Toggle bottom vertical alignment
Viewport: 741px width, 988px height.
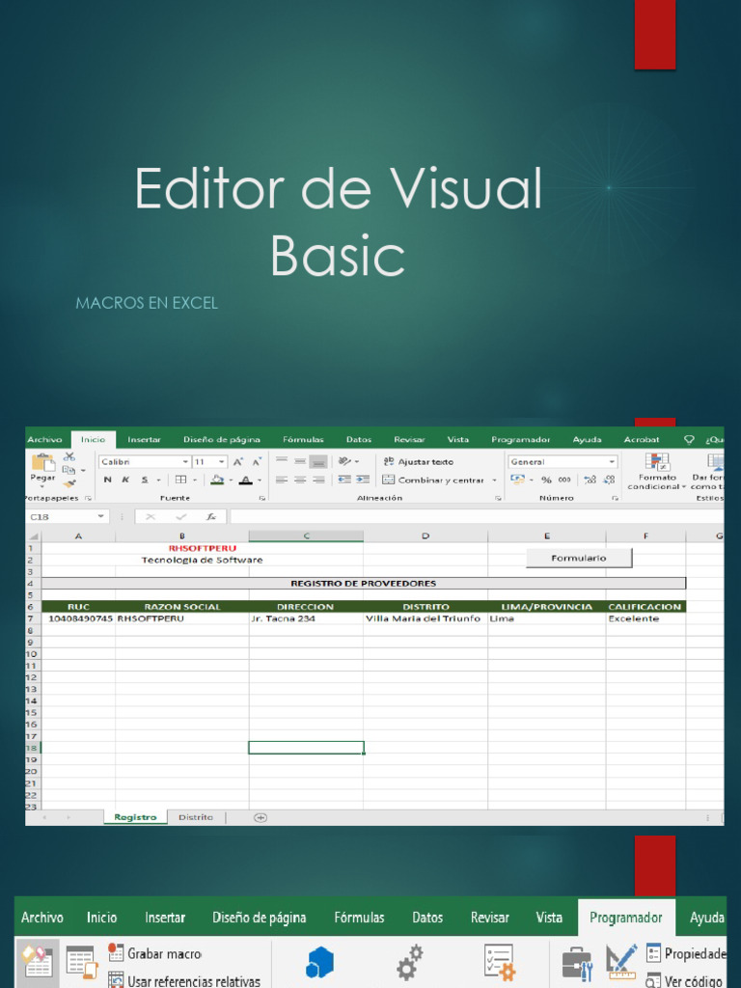coord(318,462)
